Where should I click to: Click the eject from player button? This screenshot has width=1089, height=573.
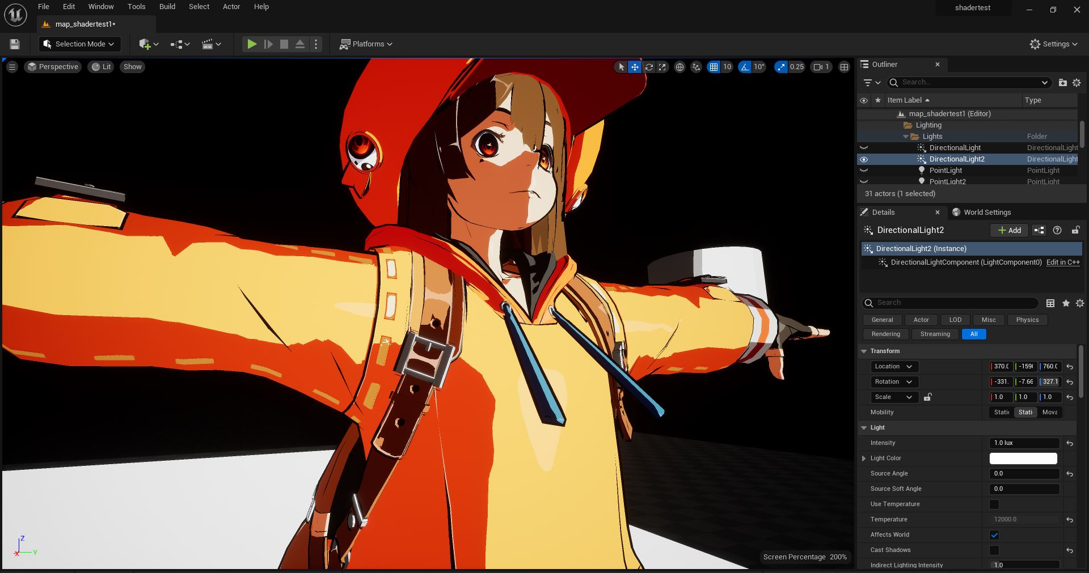300,44
